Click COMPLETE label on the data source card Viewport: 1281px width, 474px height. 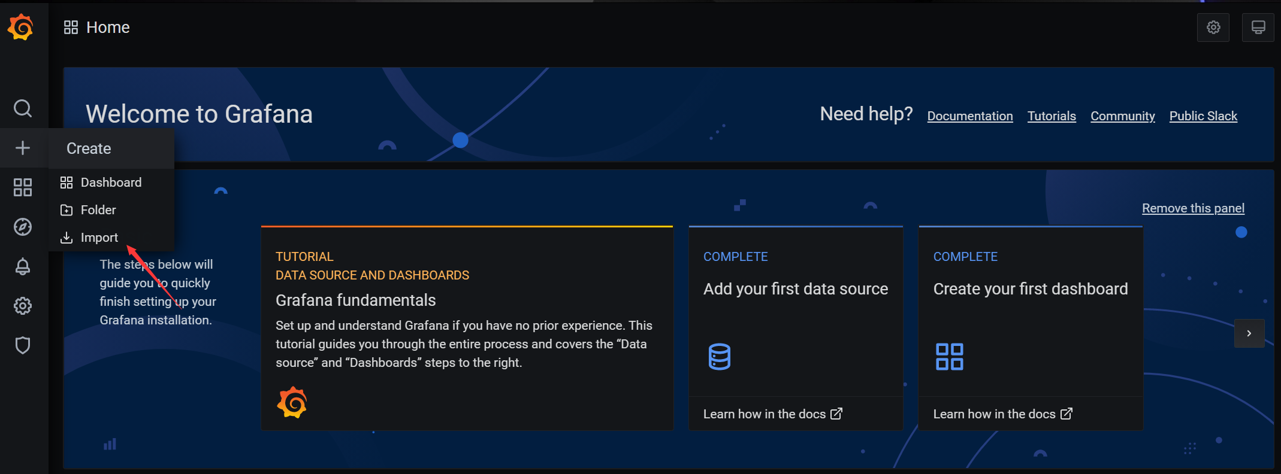[x=735, y=257]
